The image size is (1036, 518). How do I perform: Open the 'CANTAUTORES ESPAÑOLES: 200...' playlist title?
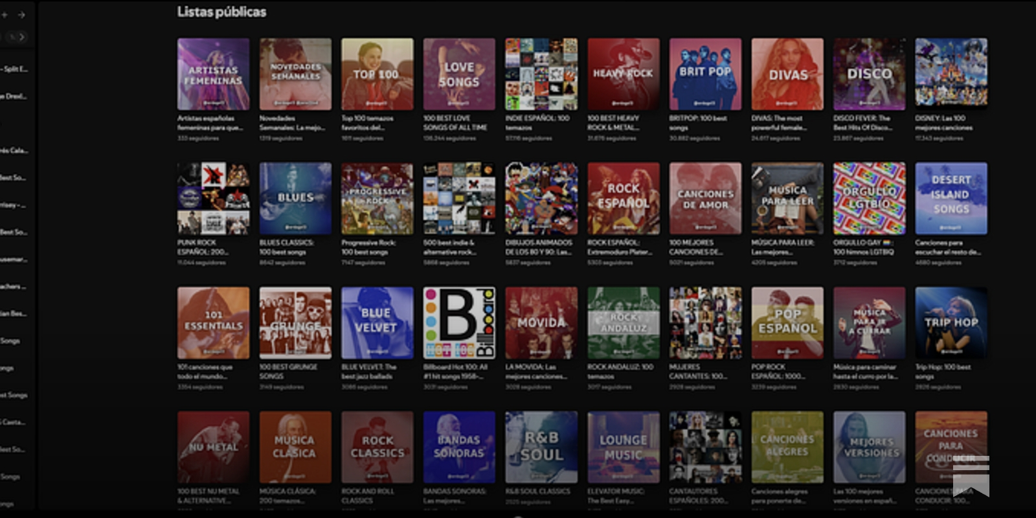(699, 496)
